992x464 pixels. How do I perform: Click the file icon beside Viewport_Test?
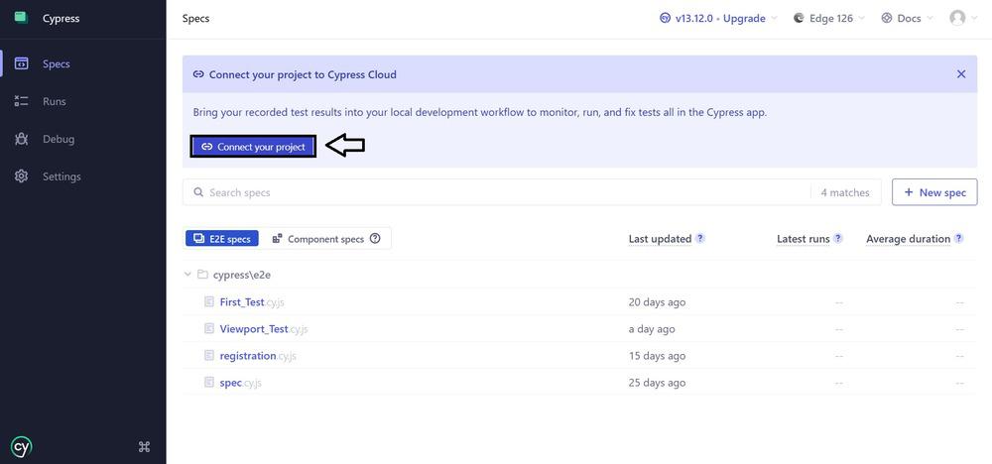click(209, 329)
